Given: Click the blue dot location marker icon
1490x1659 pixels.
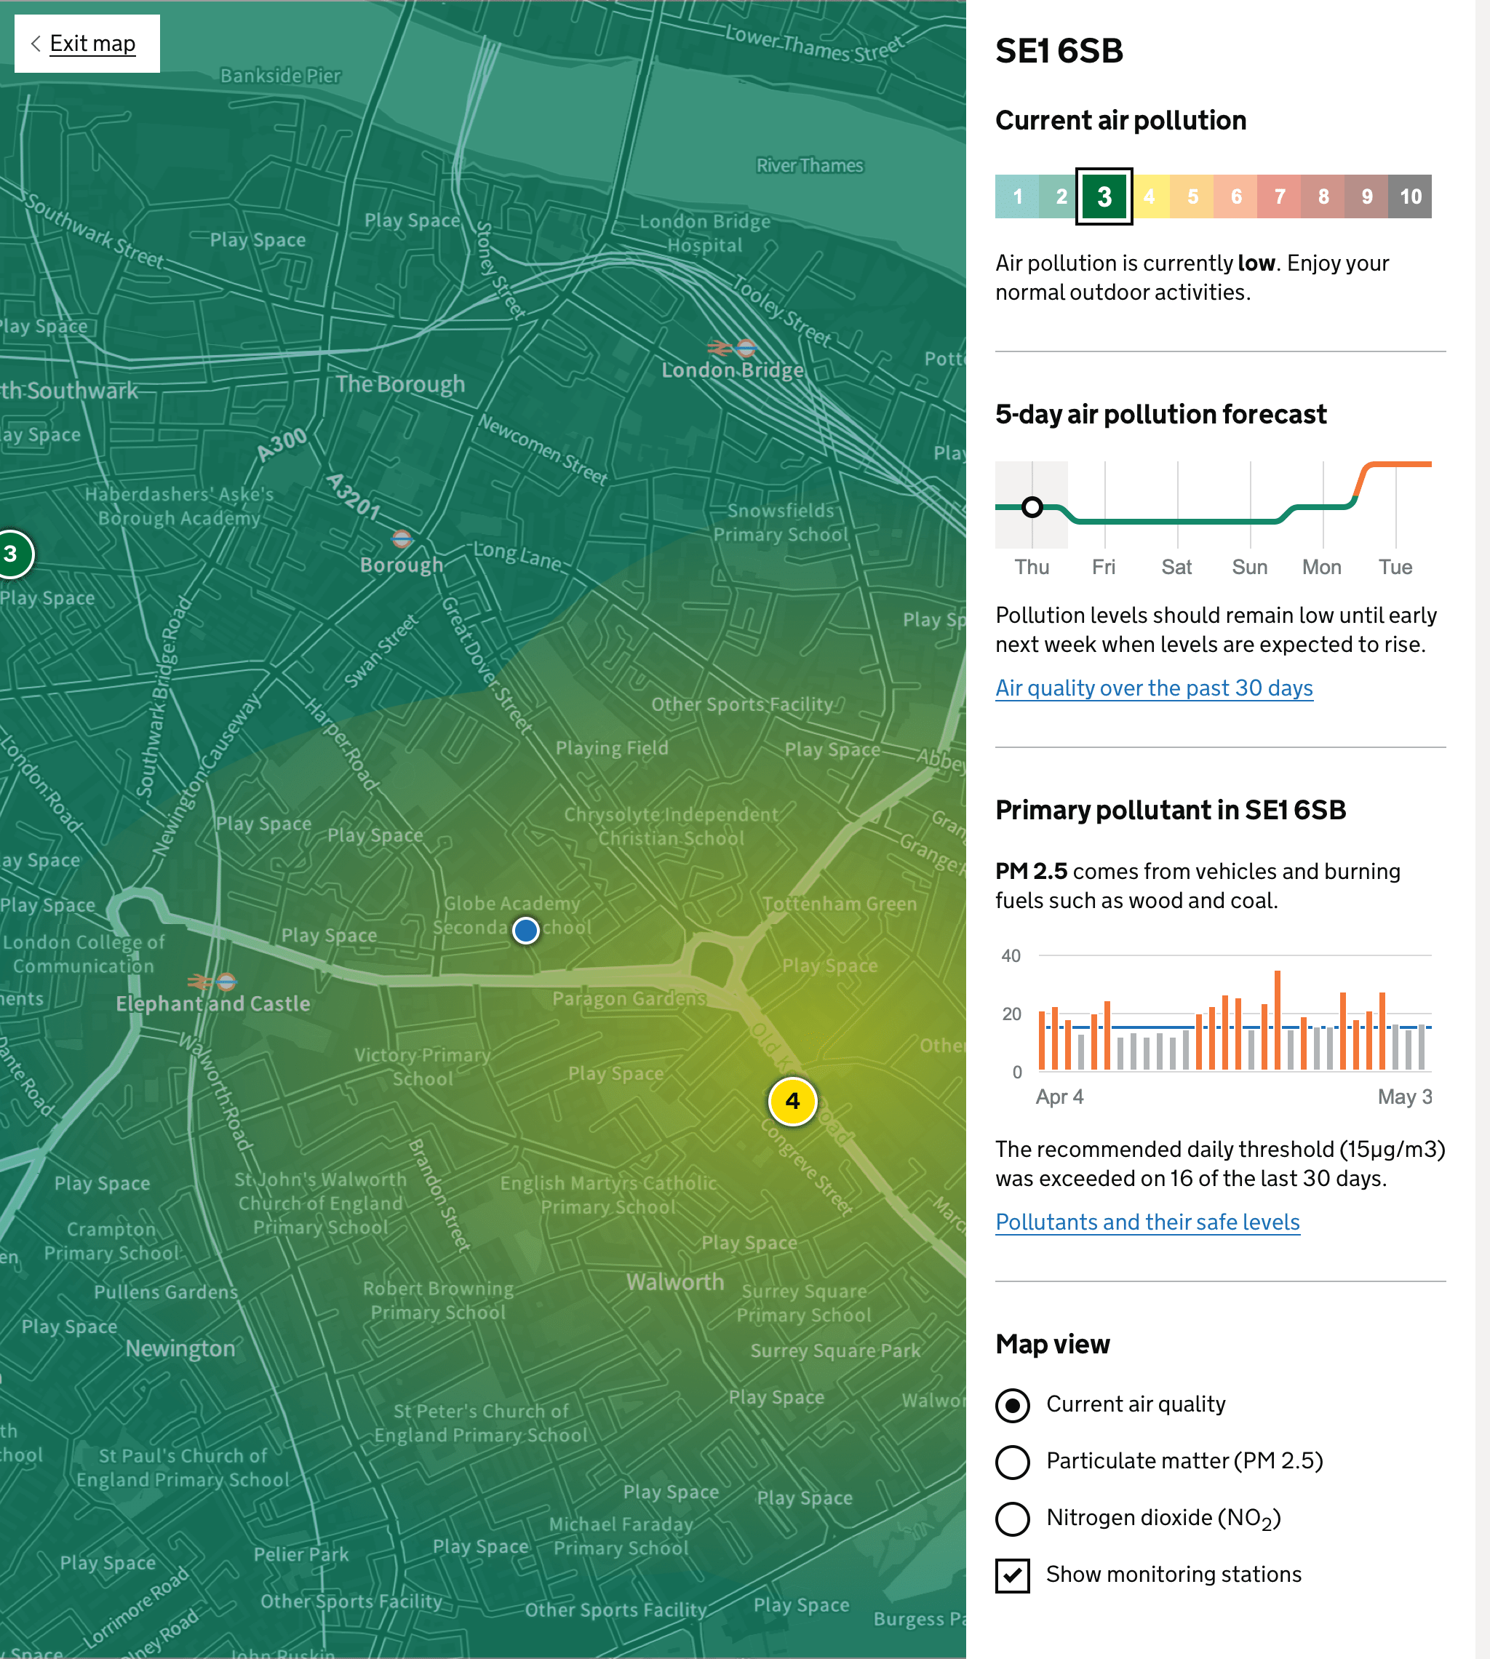Looking at the screenshot, I should coord(524,931).
